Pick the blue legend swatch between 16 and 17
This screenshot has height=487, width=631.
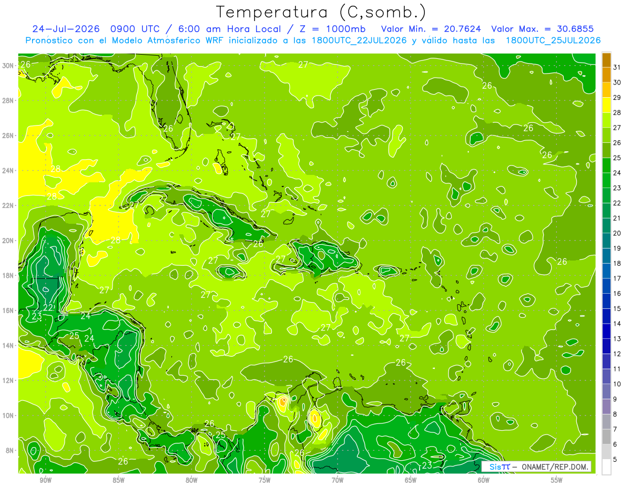[x=606, y=286]
